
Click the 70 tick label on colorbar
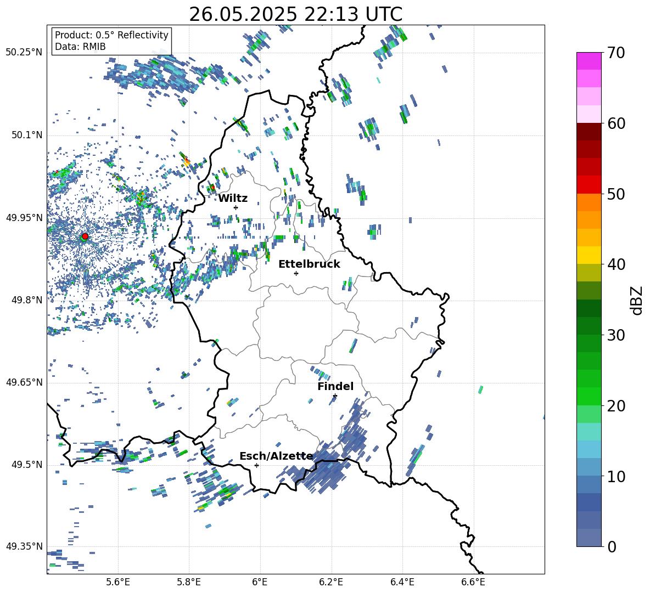pyautogui.click(x=616, y=53)
